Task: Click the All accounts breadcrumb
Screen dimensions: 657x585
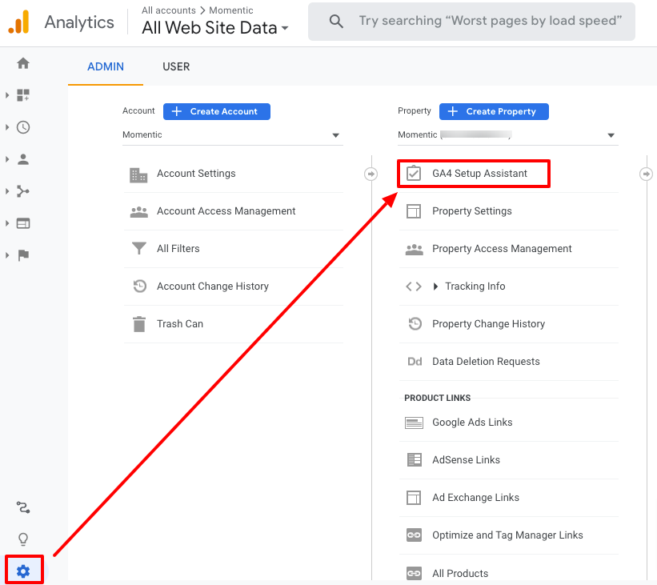Action: tap(168, 10)
